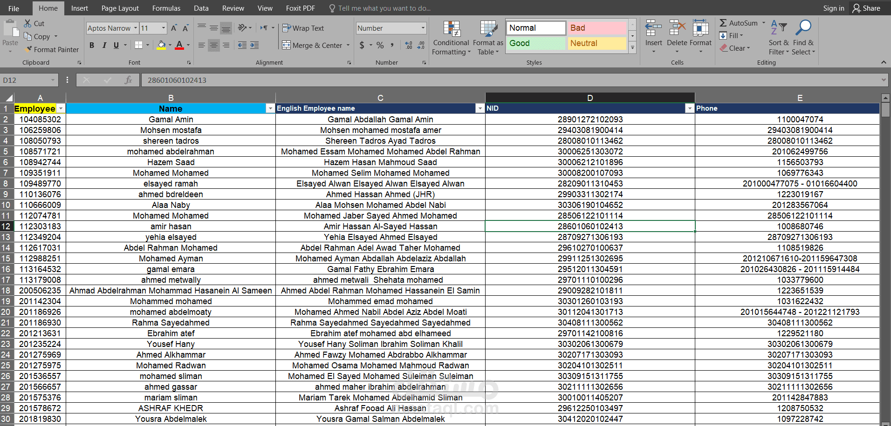Click the Percent Style icon
Viewport: 891px width, 426px height.
(380, 45)
